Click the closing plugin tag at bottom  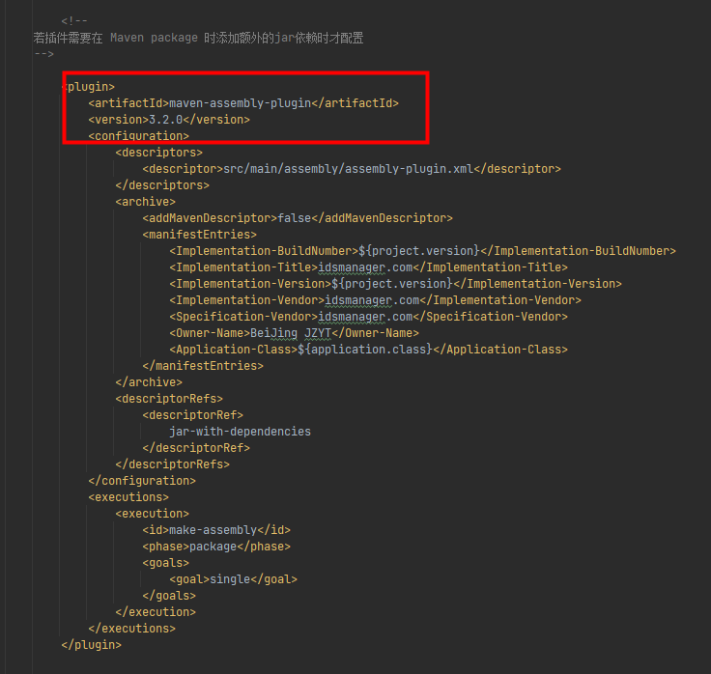[x=92, y=644]
